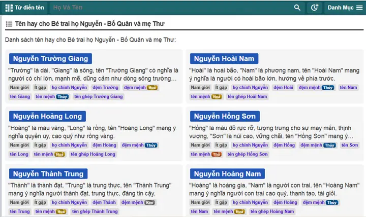
Task: Click the đệm Thành tag
Action: [104, 202]
